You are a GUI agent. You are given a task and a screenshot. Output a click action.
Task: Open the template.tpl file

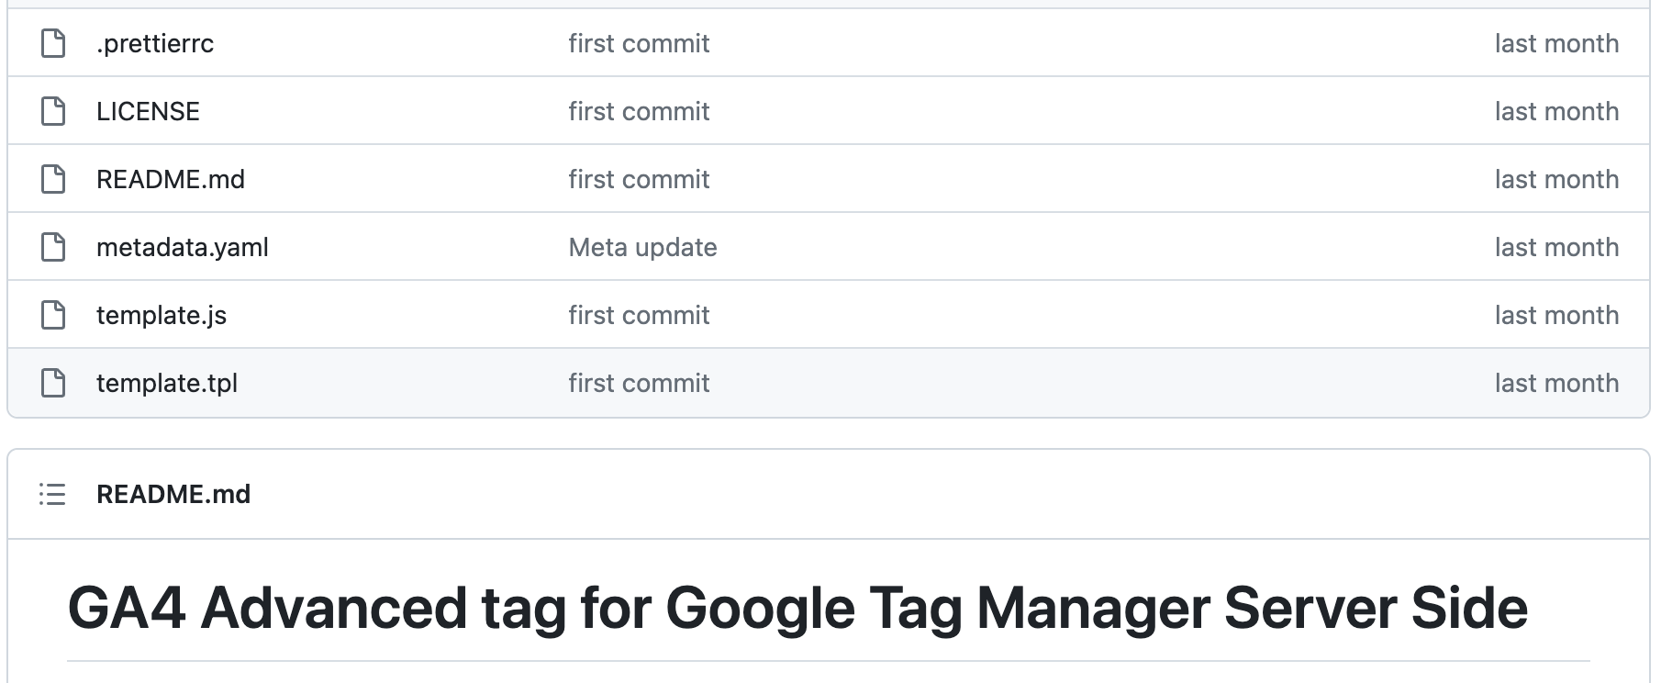(166, 383)
